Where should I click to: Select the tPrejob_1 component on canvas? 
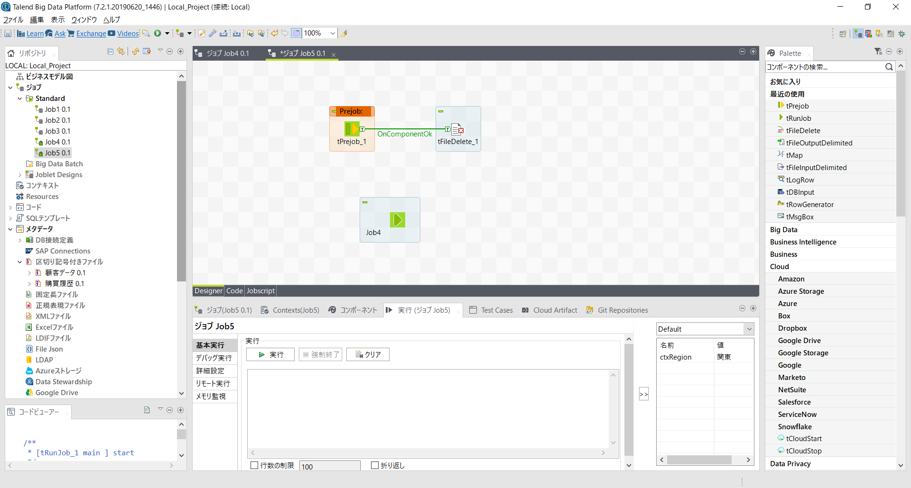click(352, 129)
